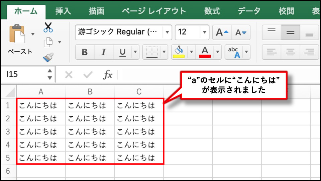Click cell C3 こんにちは
Screen dimensions: 321x181
[139, 132]
